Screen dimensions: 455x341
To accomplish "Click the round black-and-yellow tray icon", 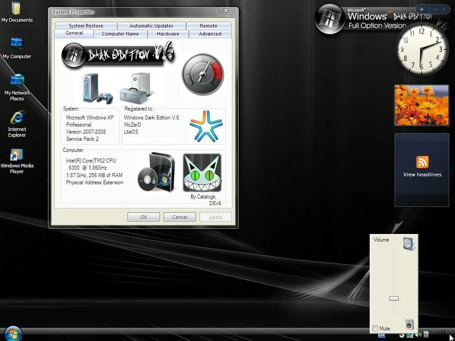I will click(402, 336).
